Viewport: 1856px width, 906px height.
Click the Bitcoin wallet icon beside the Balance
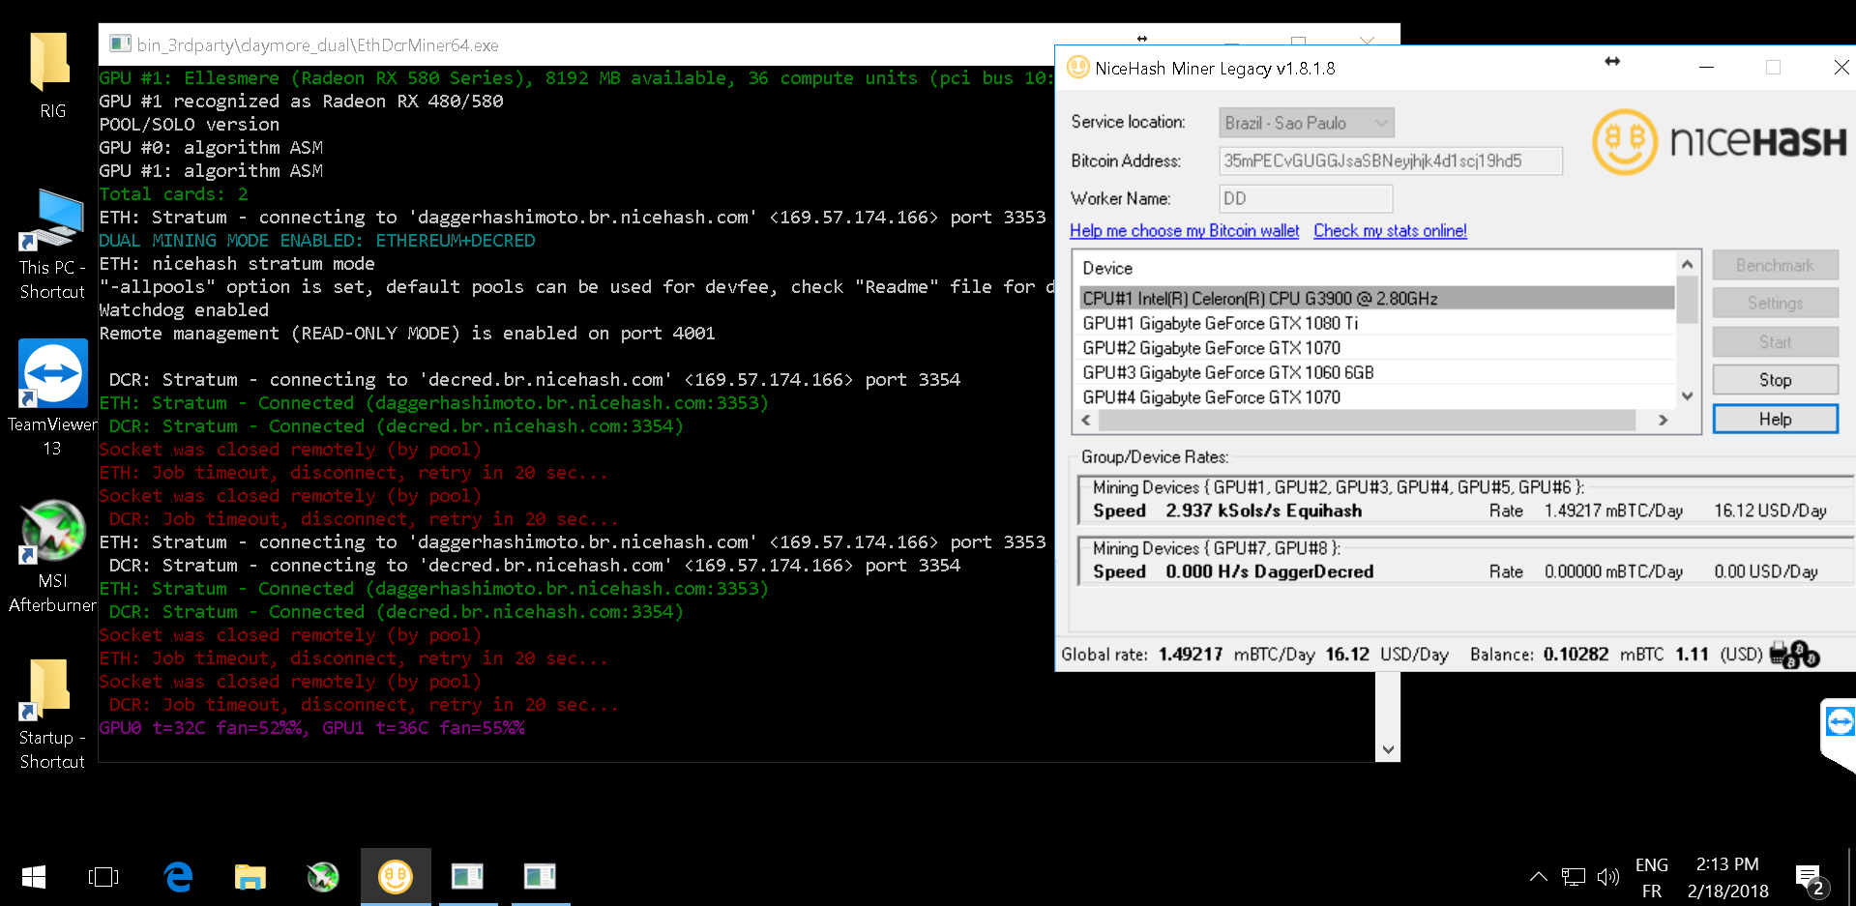pyautogui.click(x=1795, y=654)
